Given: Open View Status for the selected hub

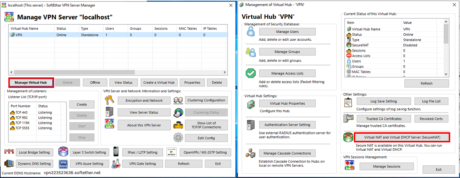Looking at the screenshot, I should click(124, 82).
